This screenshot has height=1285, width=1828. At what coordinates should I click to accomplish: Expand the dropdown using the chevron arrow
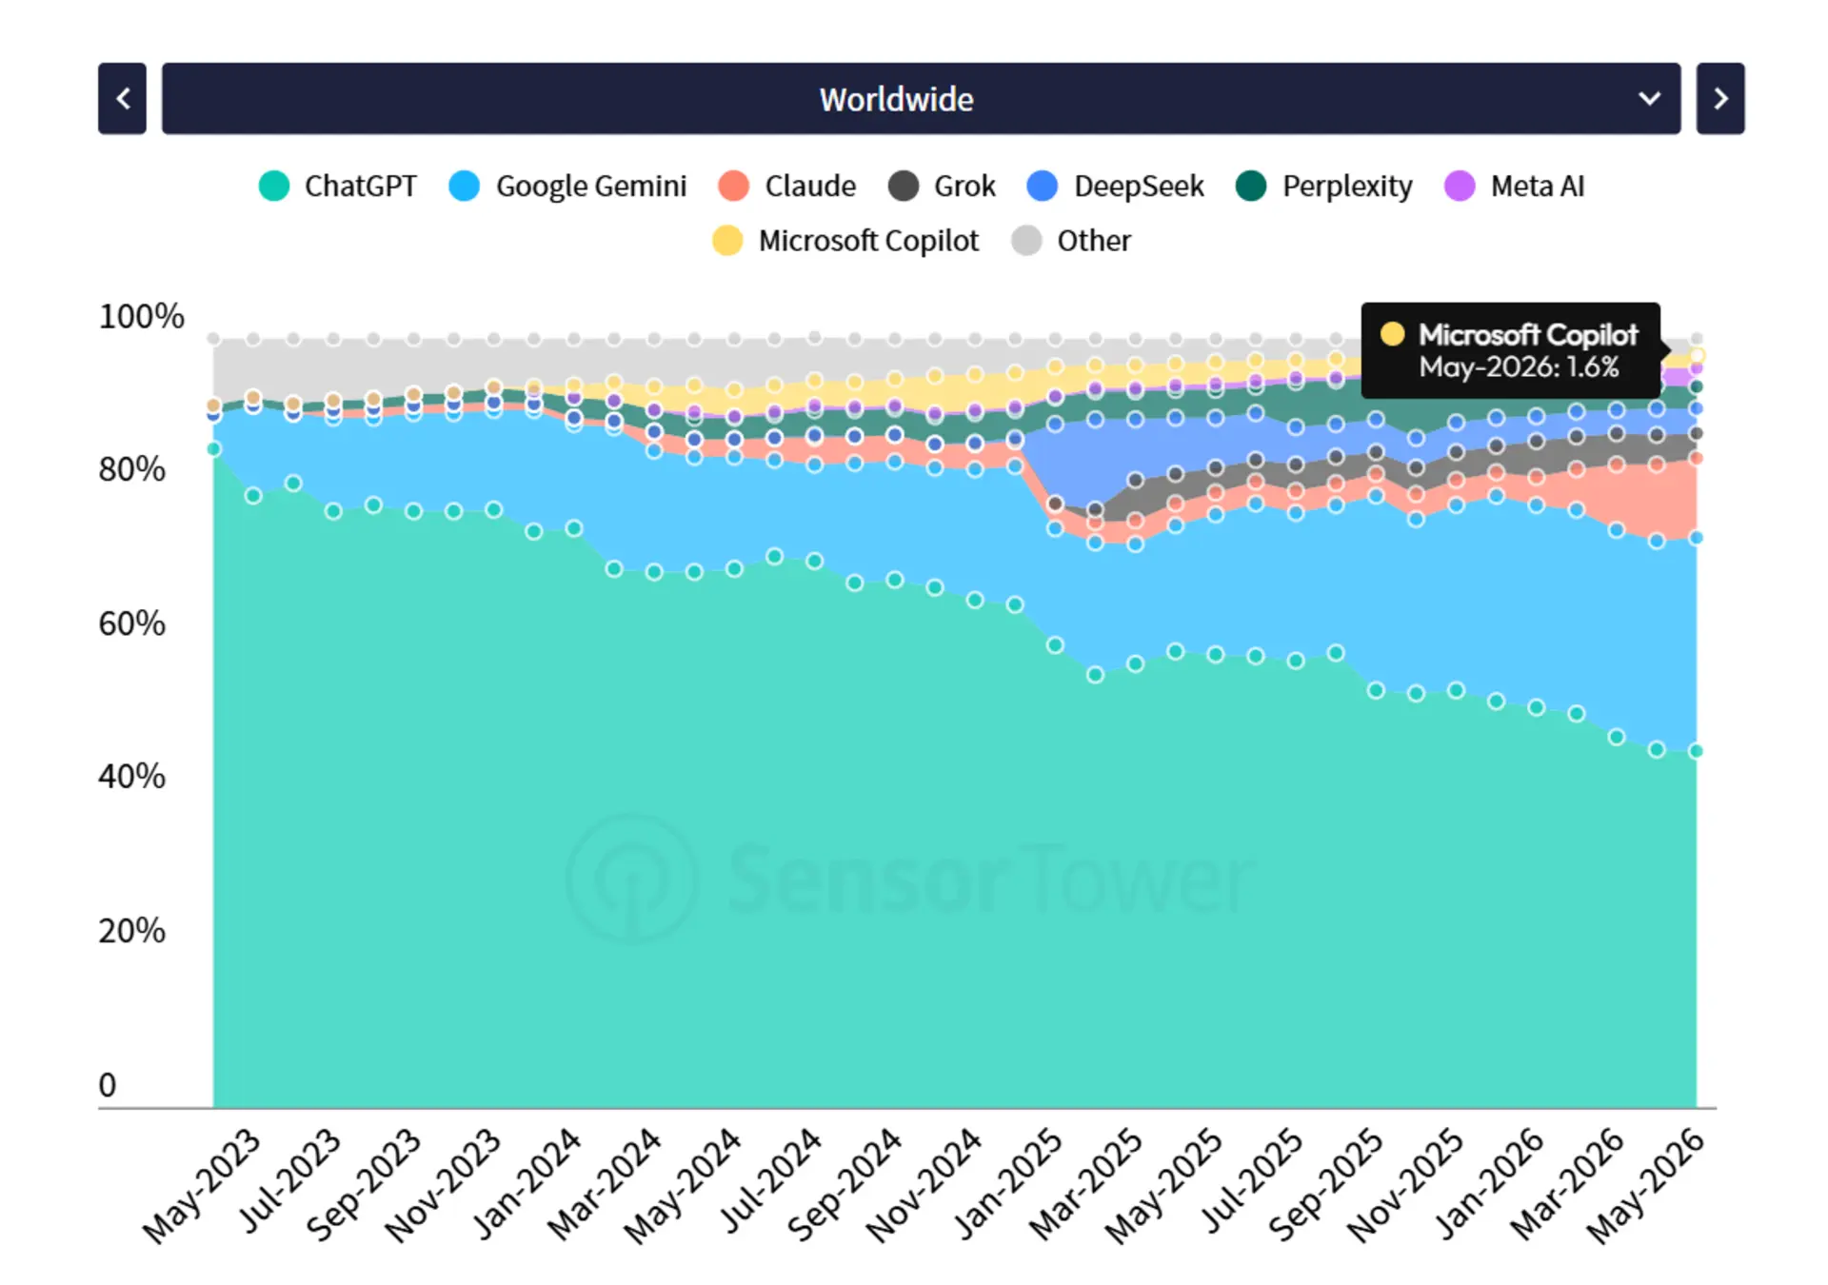coord(1649,98)
